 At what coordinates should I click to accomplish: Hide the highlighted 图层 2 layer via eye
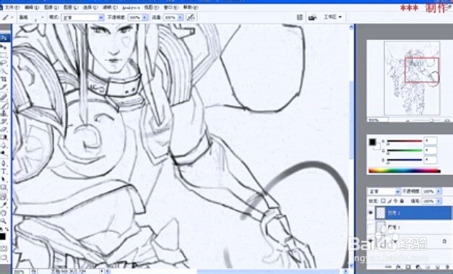(x=371, y=213)
